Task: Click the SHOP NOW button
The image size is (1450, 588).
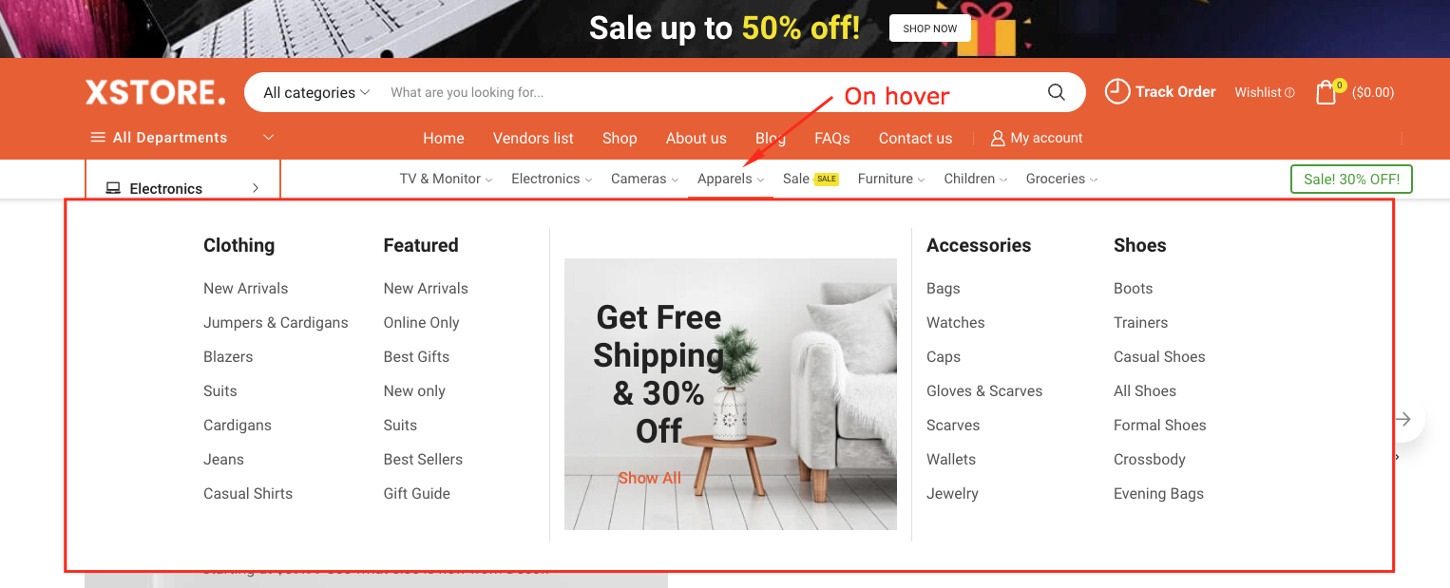Action: (930, 28)
